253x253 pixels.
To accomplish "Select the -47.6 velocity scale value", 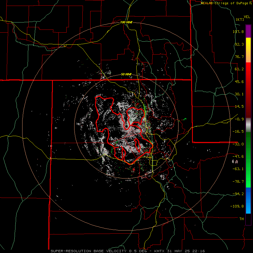I will (238, 157).
